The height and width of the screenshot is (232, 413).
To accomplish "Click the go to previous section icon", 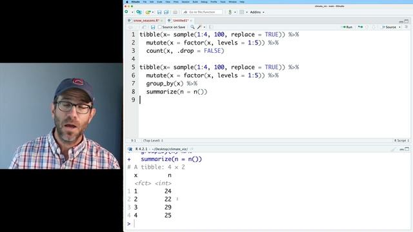I will coord(367,27).
